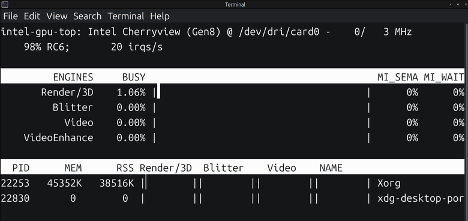Open the File menu
Viewport: 468px width, 221px height.
(x=10, y=16)
